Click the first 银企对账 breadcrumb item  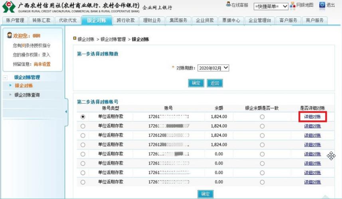point(86,39)
